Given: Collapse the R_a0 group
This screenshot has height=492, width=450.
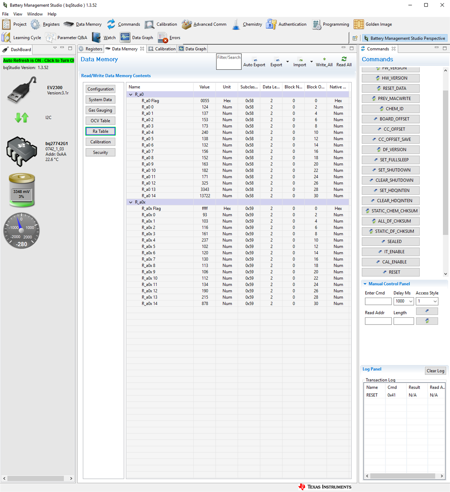Looking at the screenshot, I should (131, 94).
